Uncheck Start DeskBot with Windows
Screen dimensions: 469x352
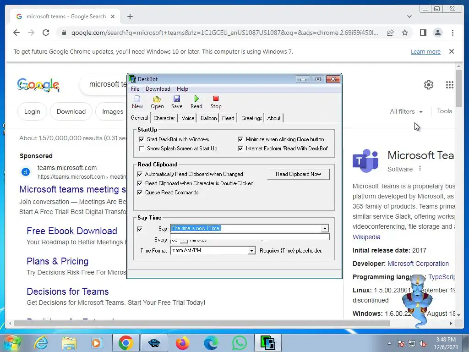pyautogui.click(x=142, y=139)
